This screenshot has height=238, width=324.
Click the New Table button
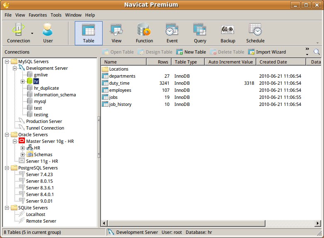(191, 52)
